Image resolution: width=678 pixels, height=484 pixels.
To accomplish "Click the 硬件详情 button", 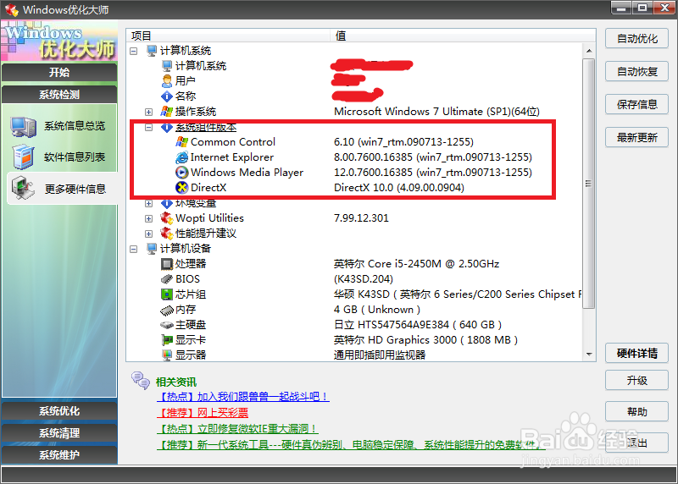I will coord(637,354).
